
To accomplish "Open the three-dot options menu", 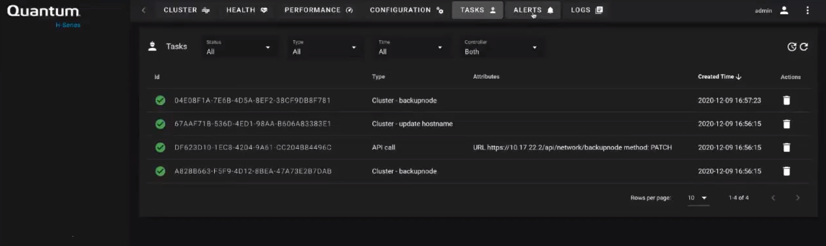I will pyautogui.click(x=808, y=10).
